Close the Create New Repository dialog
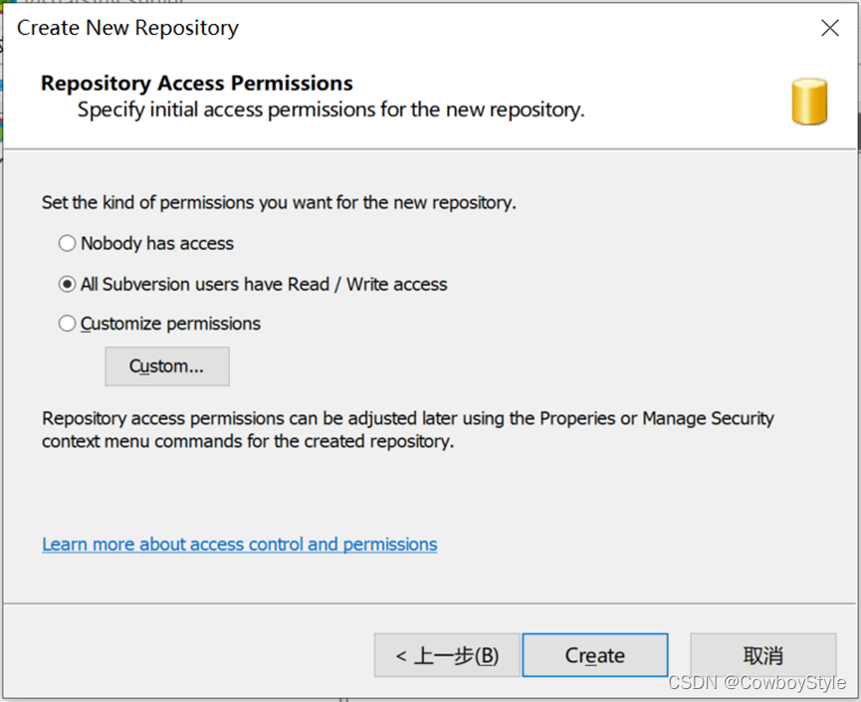Screen dimensions: 861x702 point(829,28)
